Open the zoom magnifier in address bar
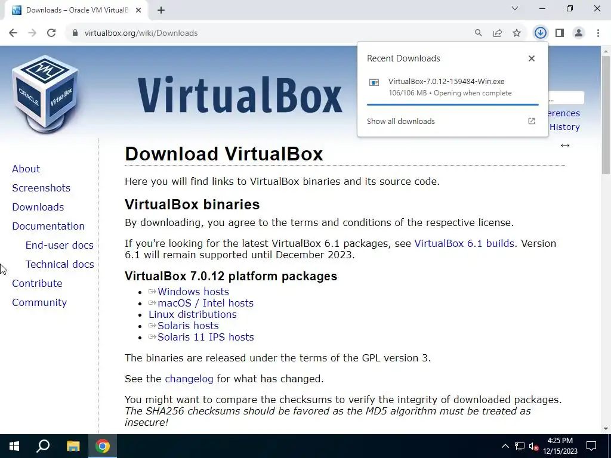The width and height of the screenshot is (611, 458). [478, 33]
